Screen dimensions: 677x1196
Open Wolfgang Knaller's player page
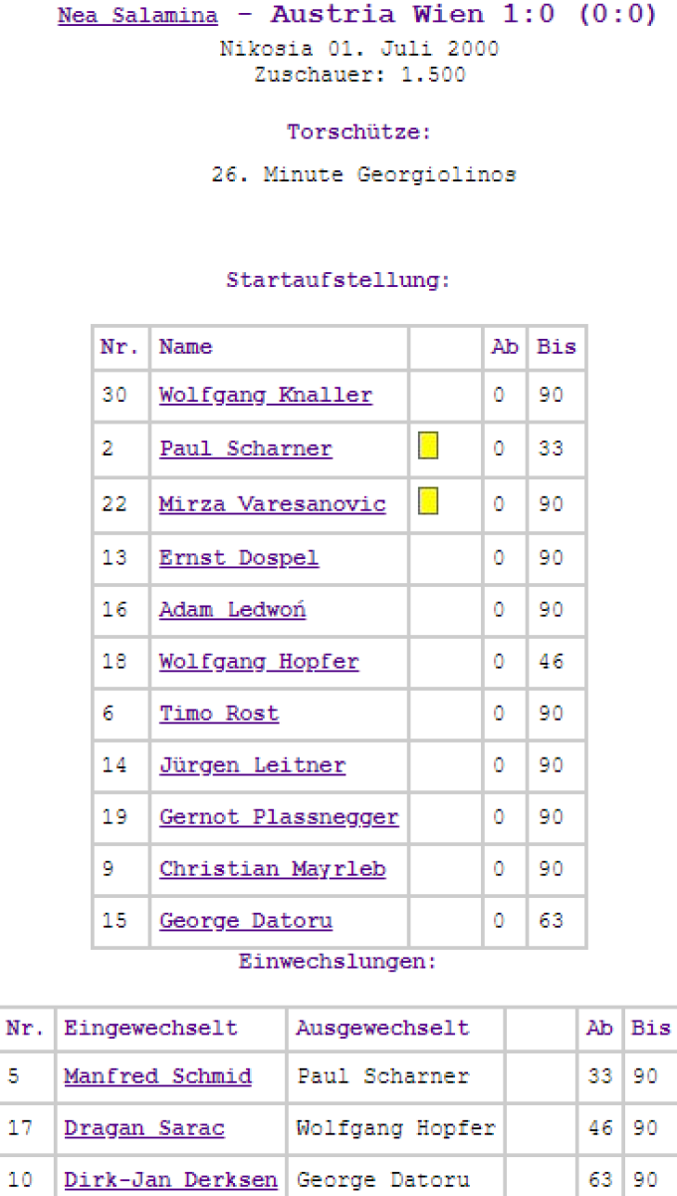265,396
